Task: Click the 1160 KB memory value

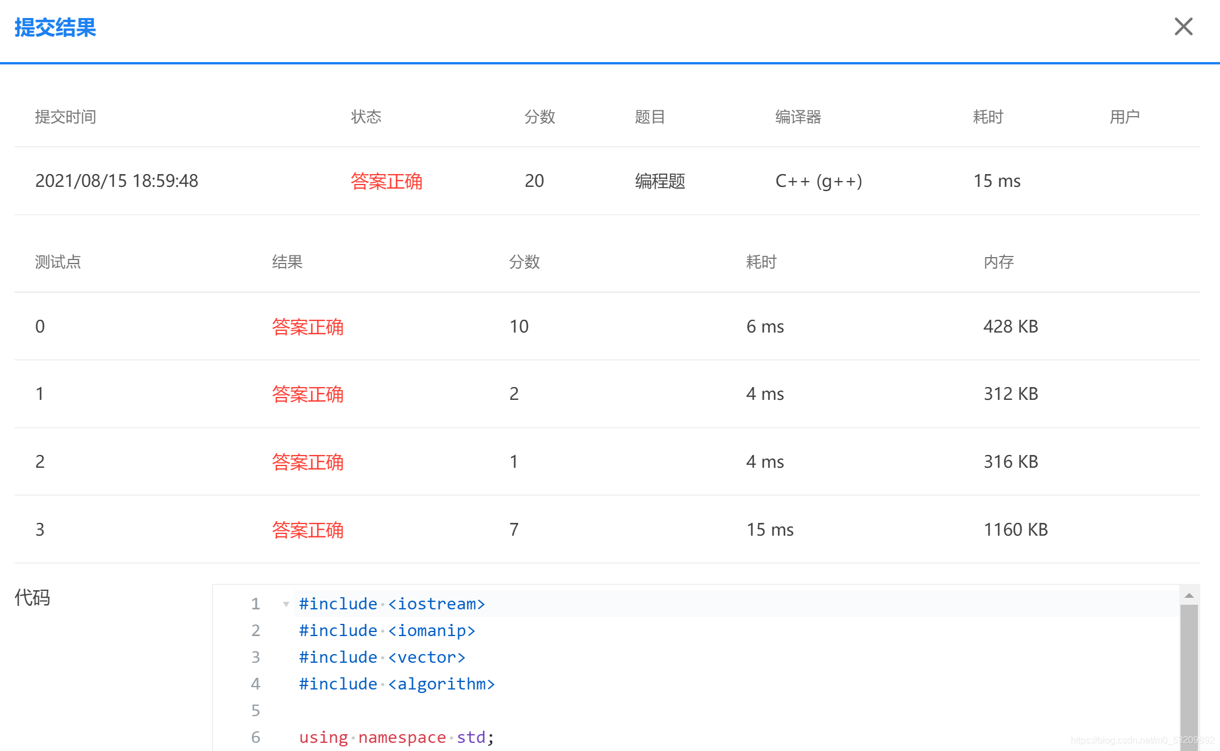Action: click(1015, 530)
